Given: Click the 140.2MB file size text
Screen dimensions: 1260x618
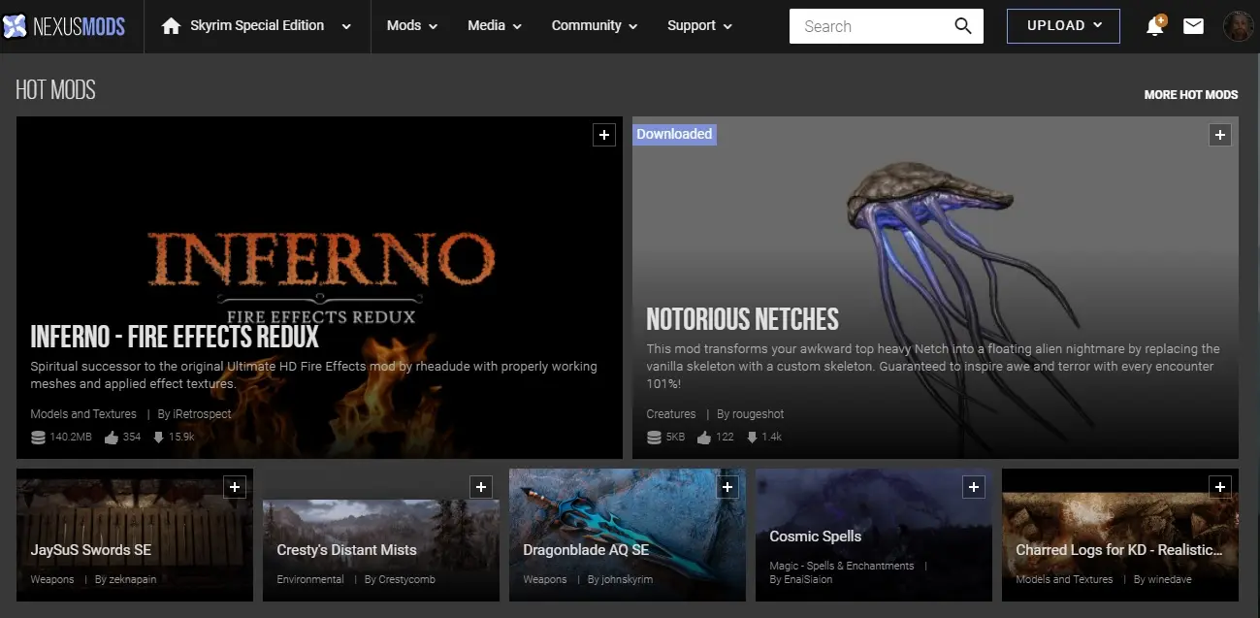Looking at the screenshot, I should pos(71,438).
